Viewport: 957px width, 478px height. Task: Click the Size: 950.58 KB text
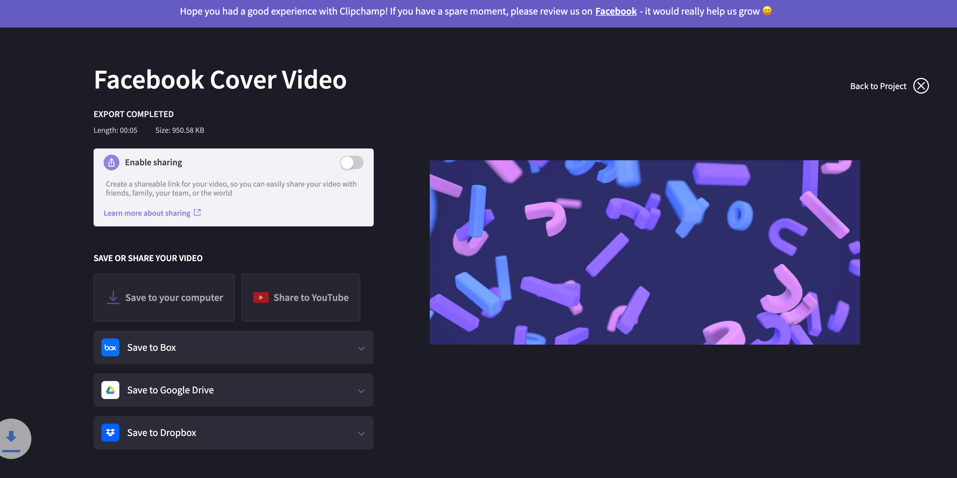[x=179, y=130]
